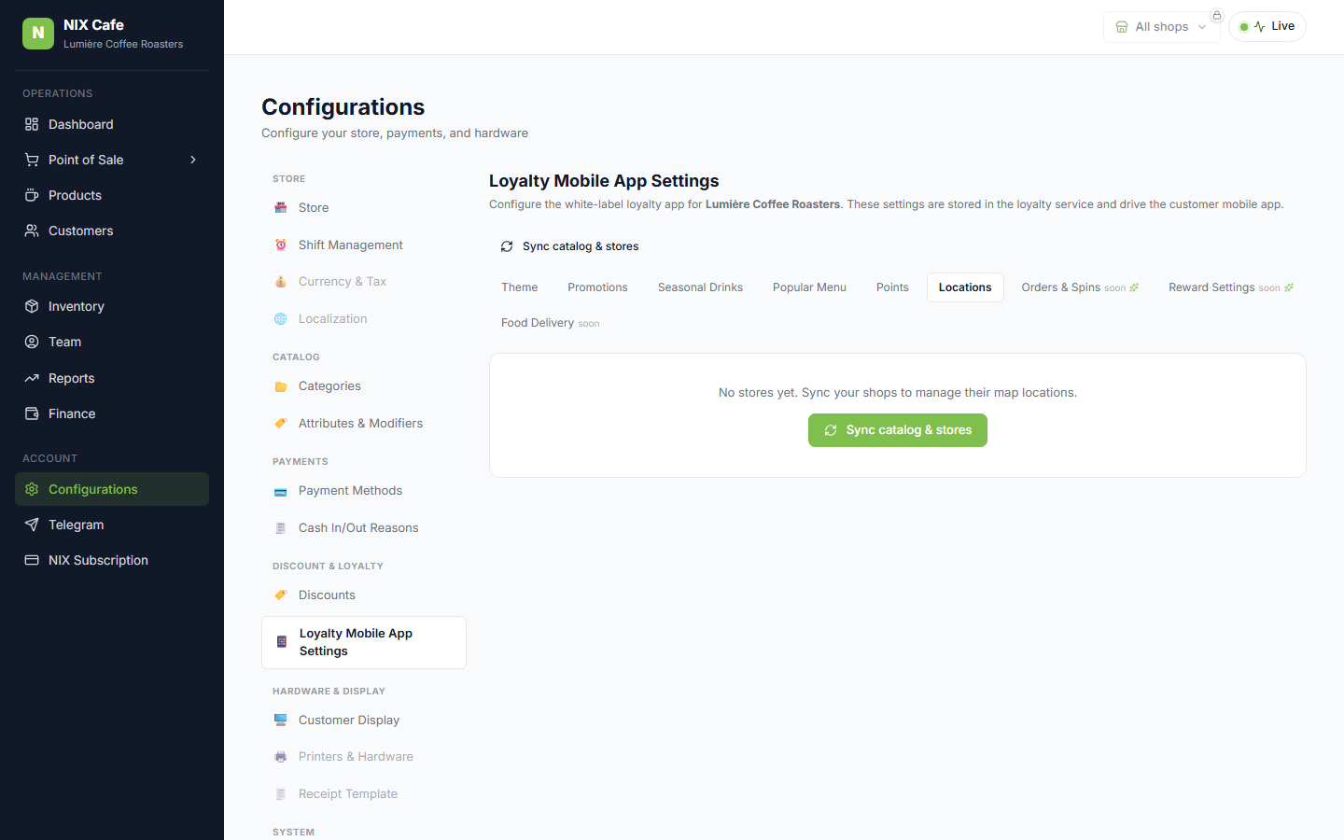Click the green Sync catalog & stores button

(x=898, y=430)
